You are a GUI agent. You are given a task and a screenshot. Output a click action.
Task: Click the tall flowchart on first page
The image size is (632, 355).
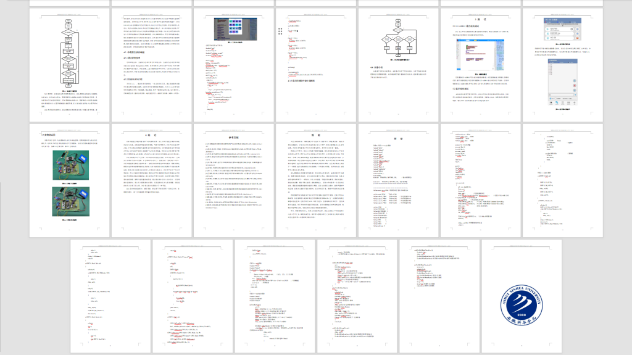(70, 54)
